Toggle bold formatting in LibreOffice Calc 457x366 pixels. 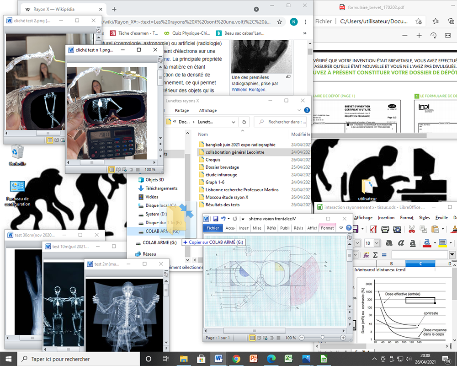(x=389, y=243)
